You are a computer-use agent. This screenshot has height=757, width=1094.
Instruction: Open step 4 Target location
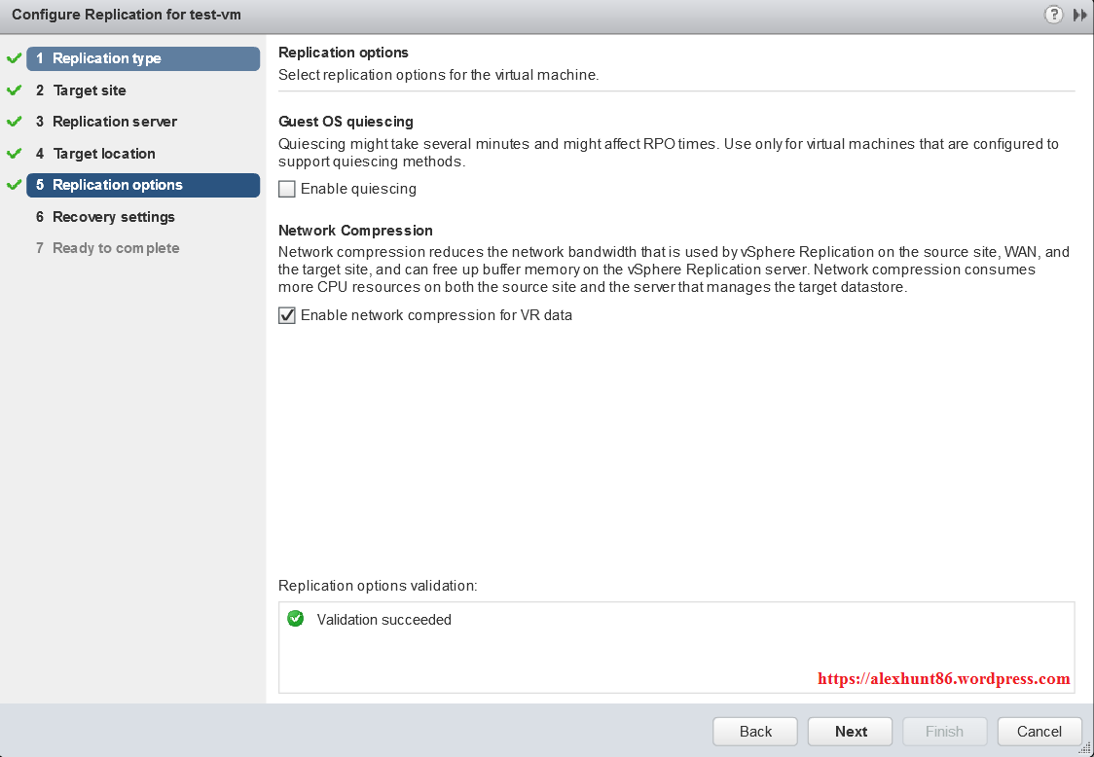[x=104, y=154]
